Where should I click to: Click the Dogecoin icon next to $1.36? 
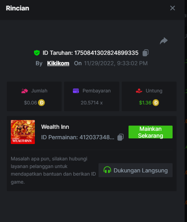coord(156,103)
